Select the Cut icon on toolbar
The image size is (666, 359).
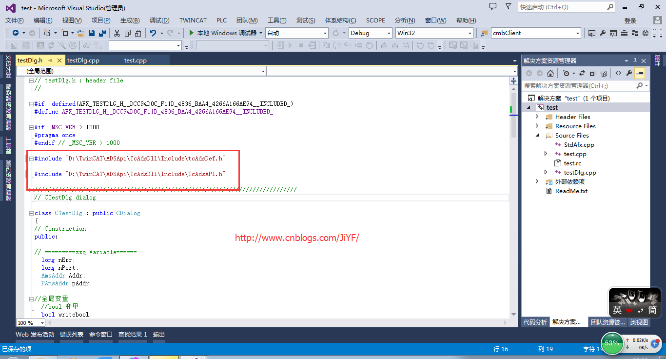click(117, 33)
